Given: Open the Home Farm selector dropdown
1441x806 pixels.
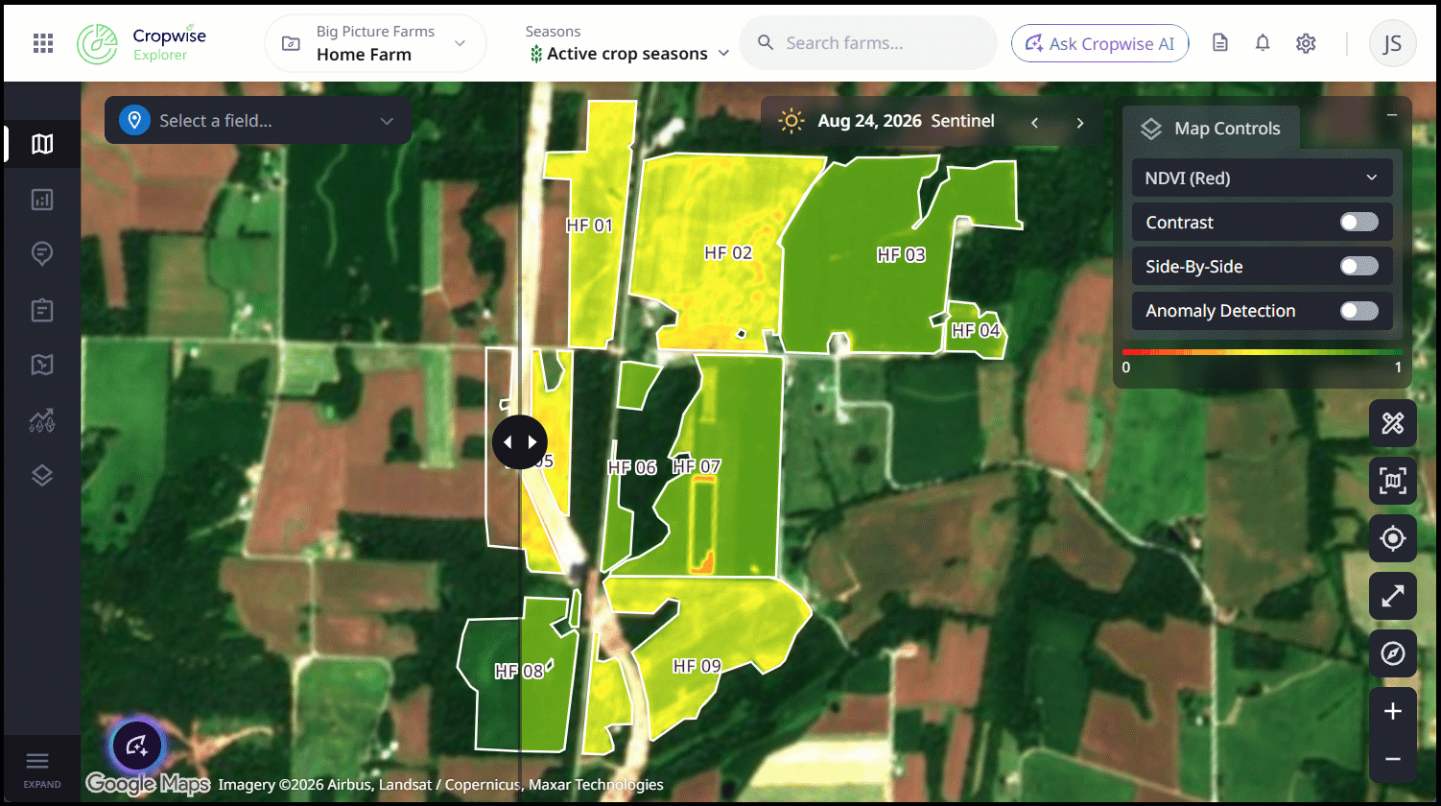Looking at the screenshot, I should point(375,43).
